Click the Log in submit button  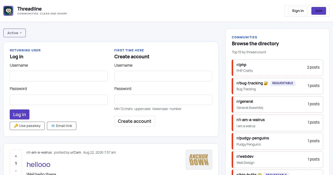(x=19, y=114)
